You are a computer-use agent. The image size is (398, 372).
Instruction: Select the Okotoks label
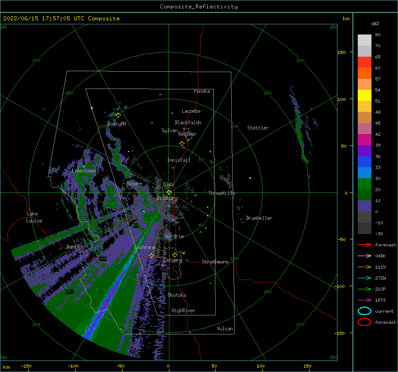click(x=177, y=295)
